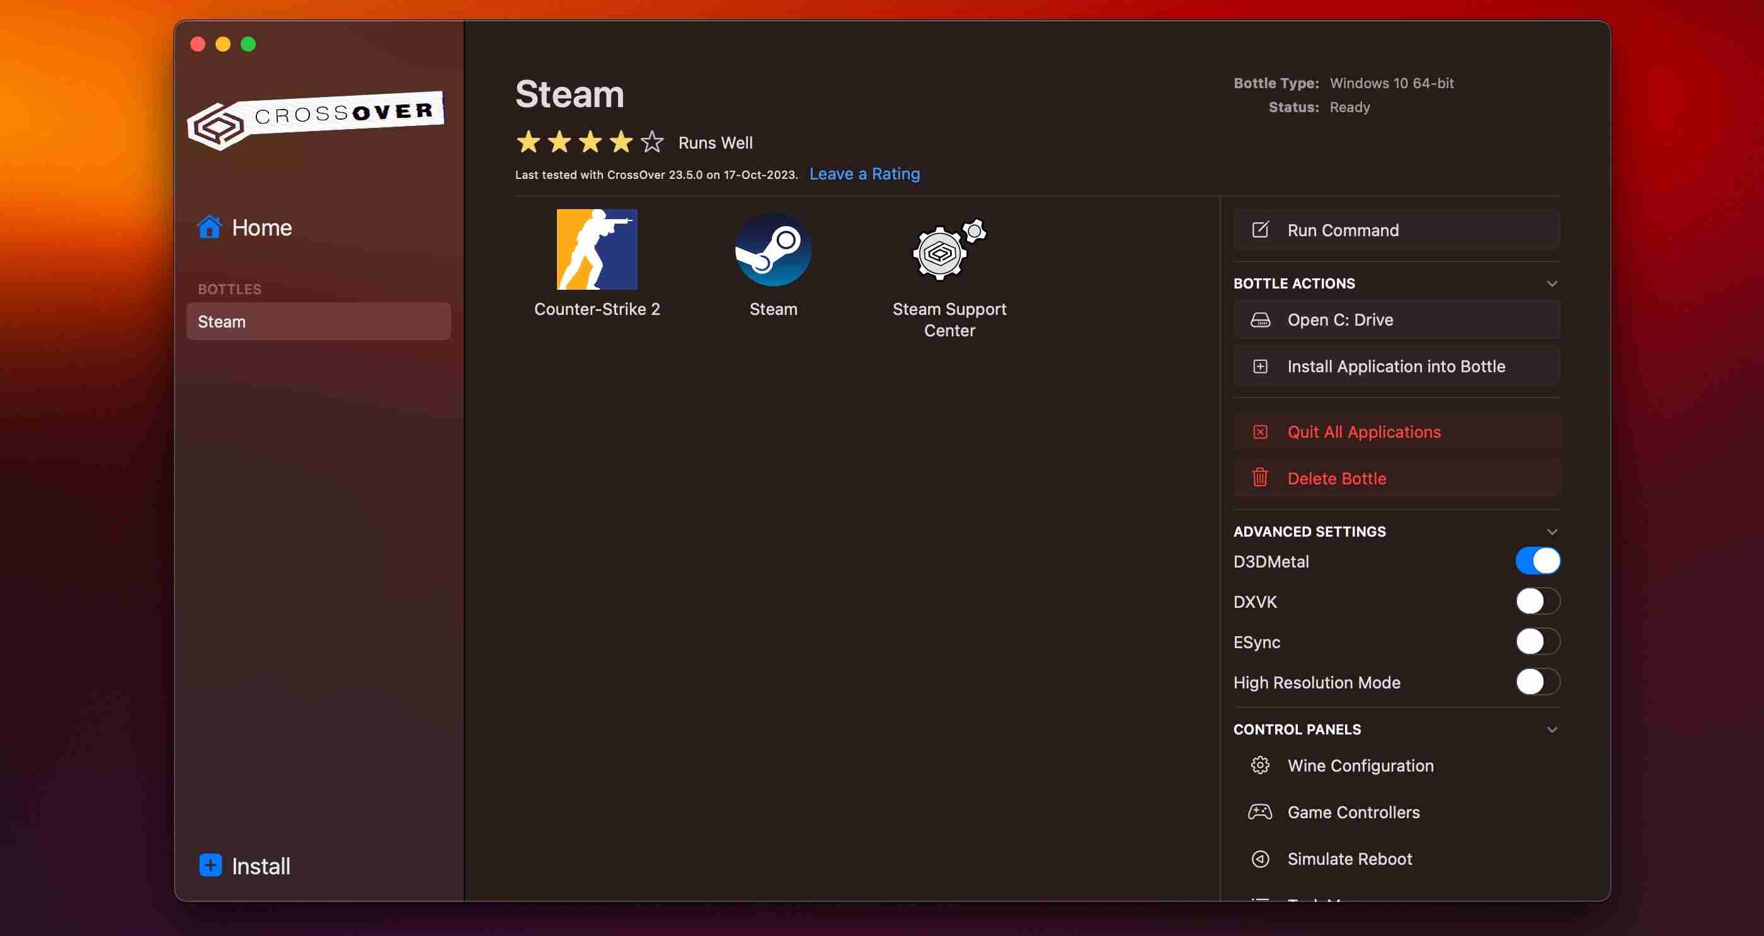
Task: Click the green full-screen window button
Action: click(x=249, y=44)
